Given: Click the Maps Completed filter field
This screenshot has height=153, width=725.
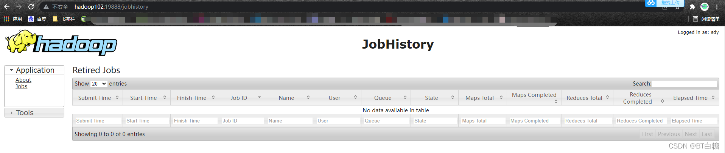Looking at the screenshot, I should tap(534, 121).
